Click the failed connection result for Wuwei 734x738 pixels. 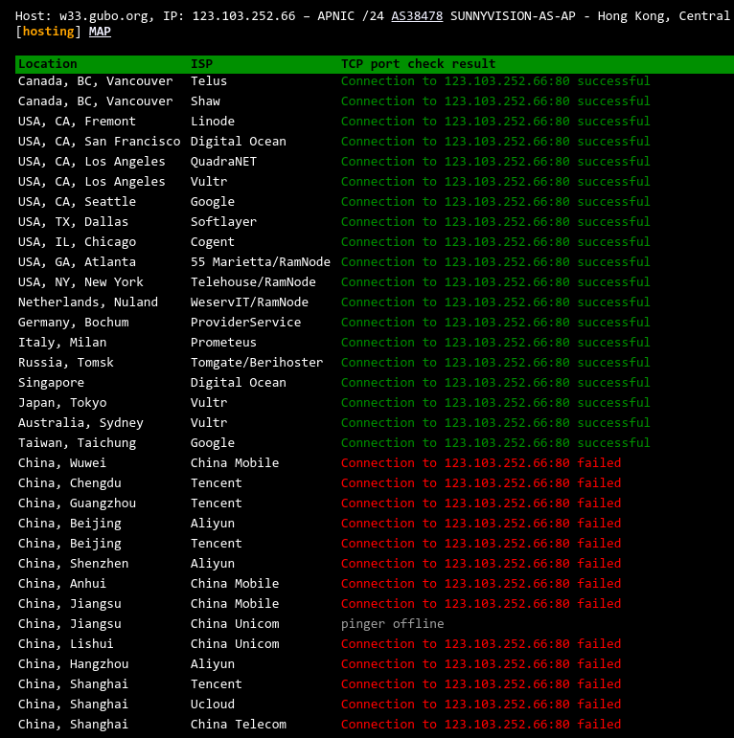tap(481, 463)
